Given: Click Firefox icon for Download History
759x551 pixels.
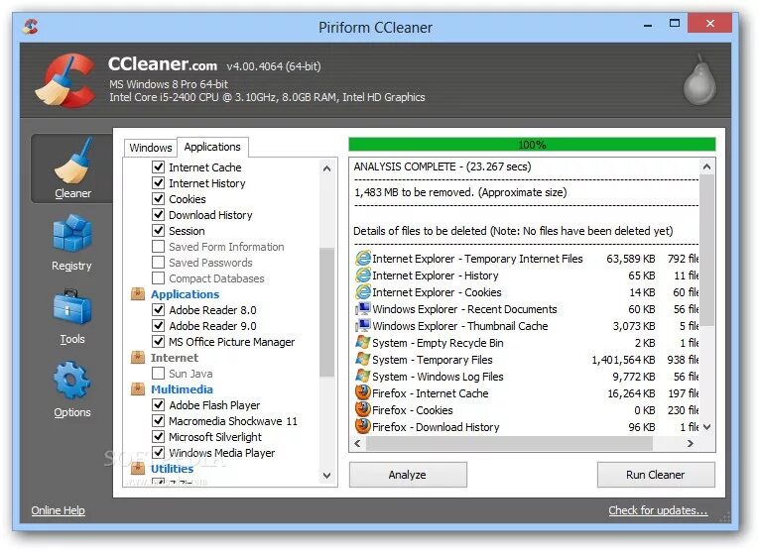Looking at the screenshot, I should [363, 426].
